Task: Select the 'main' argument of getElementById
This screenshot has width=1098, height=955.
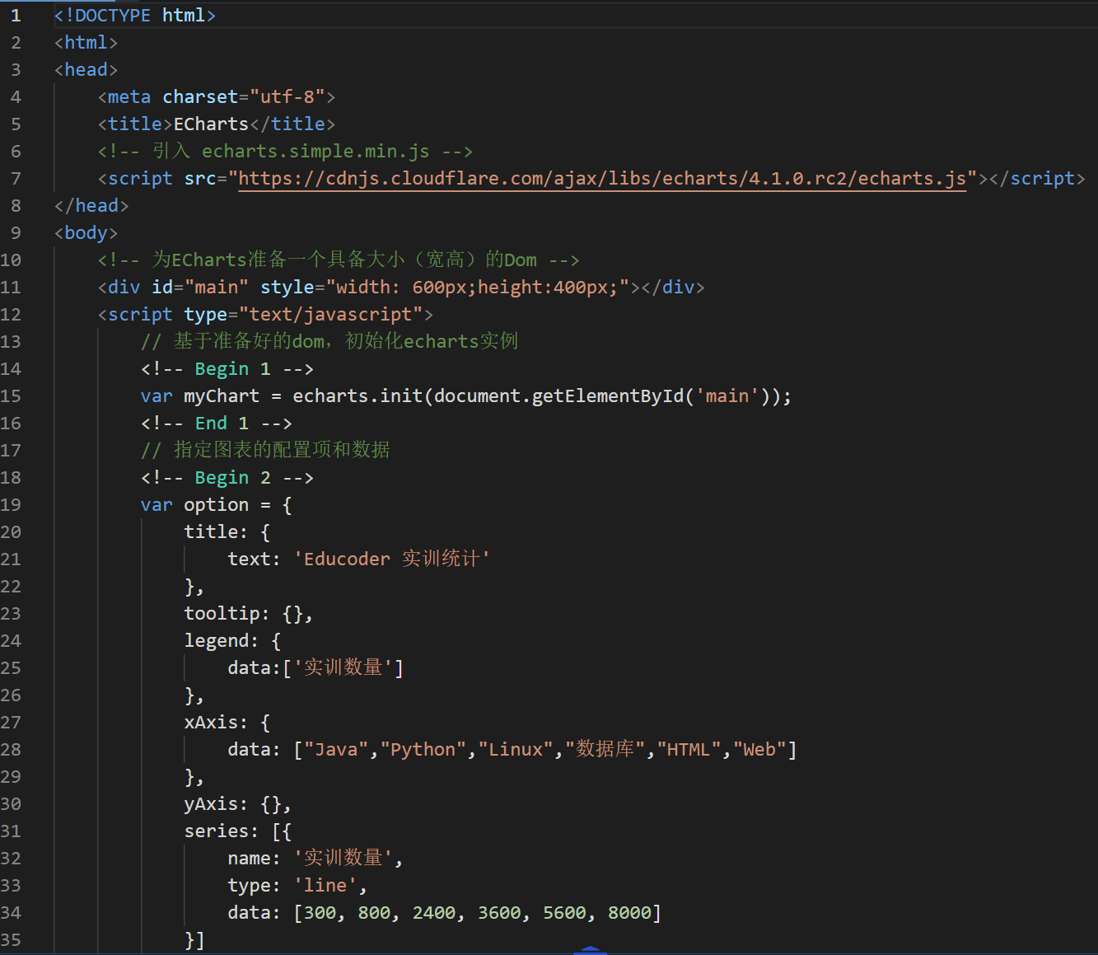Action: coord(727,396)
